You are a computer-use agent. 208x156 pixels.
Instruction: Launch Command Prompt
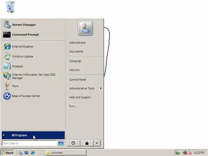click(34, 35)
